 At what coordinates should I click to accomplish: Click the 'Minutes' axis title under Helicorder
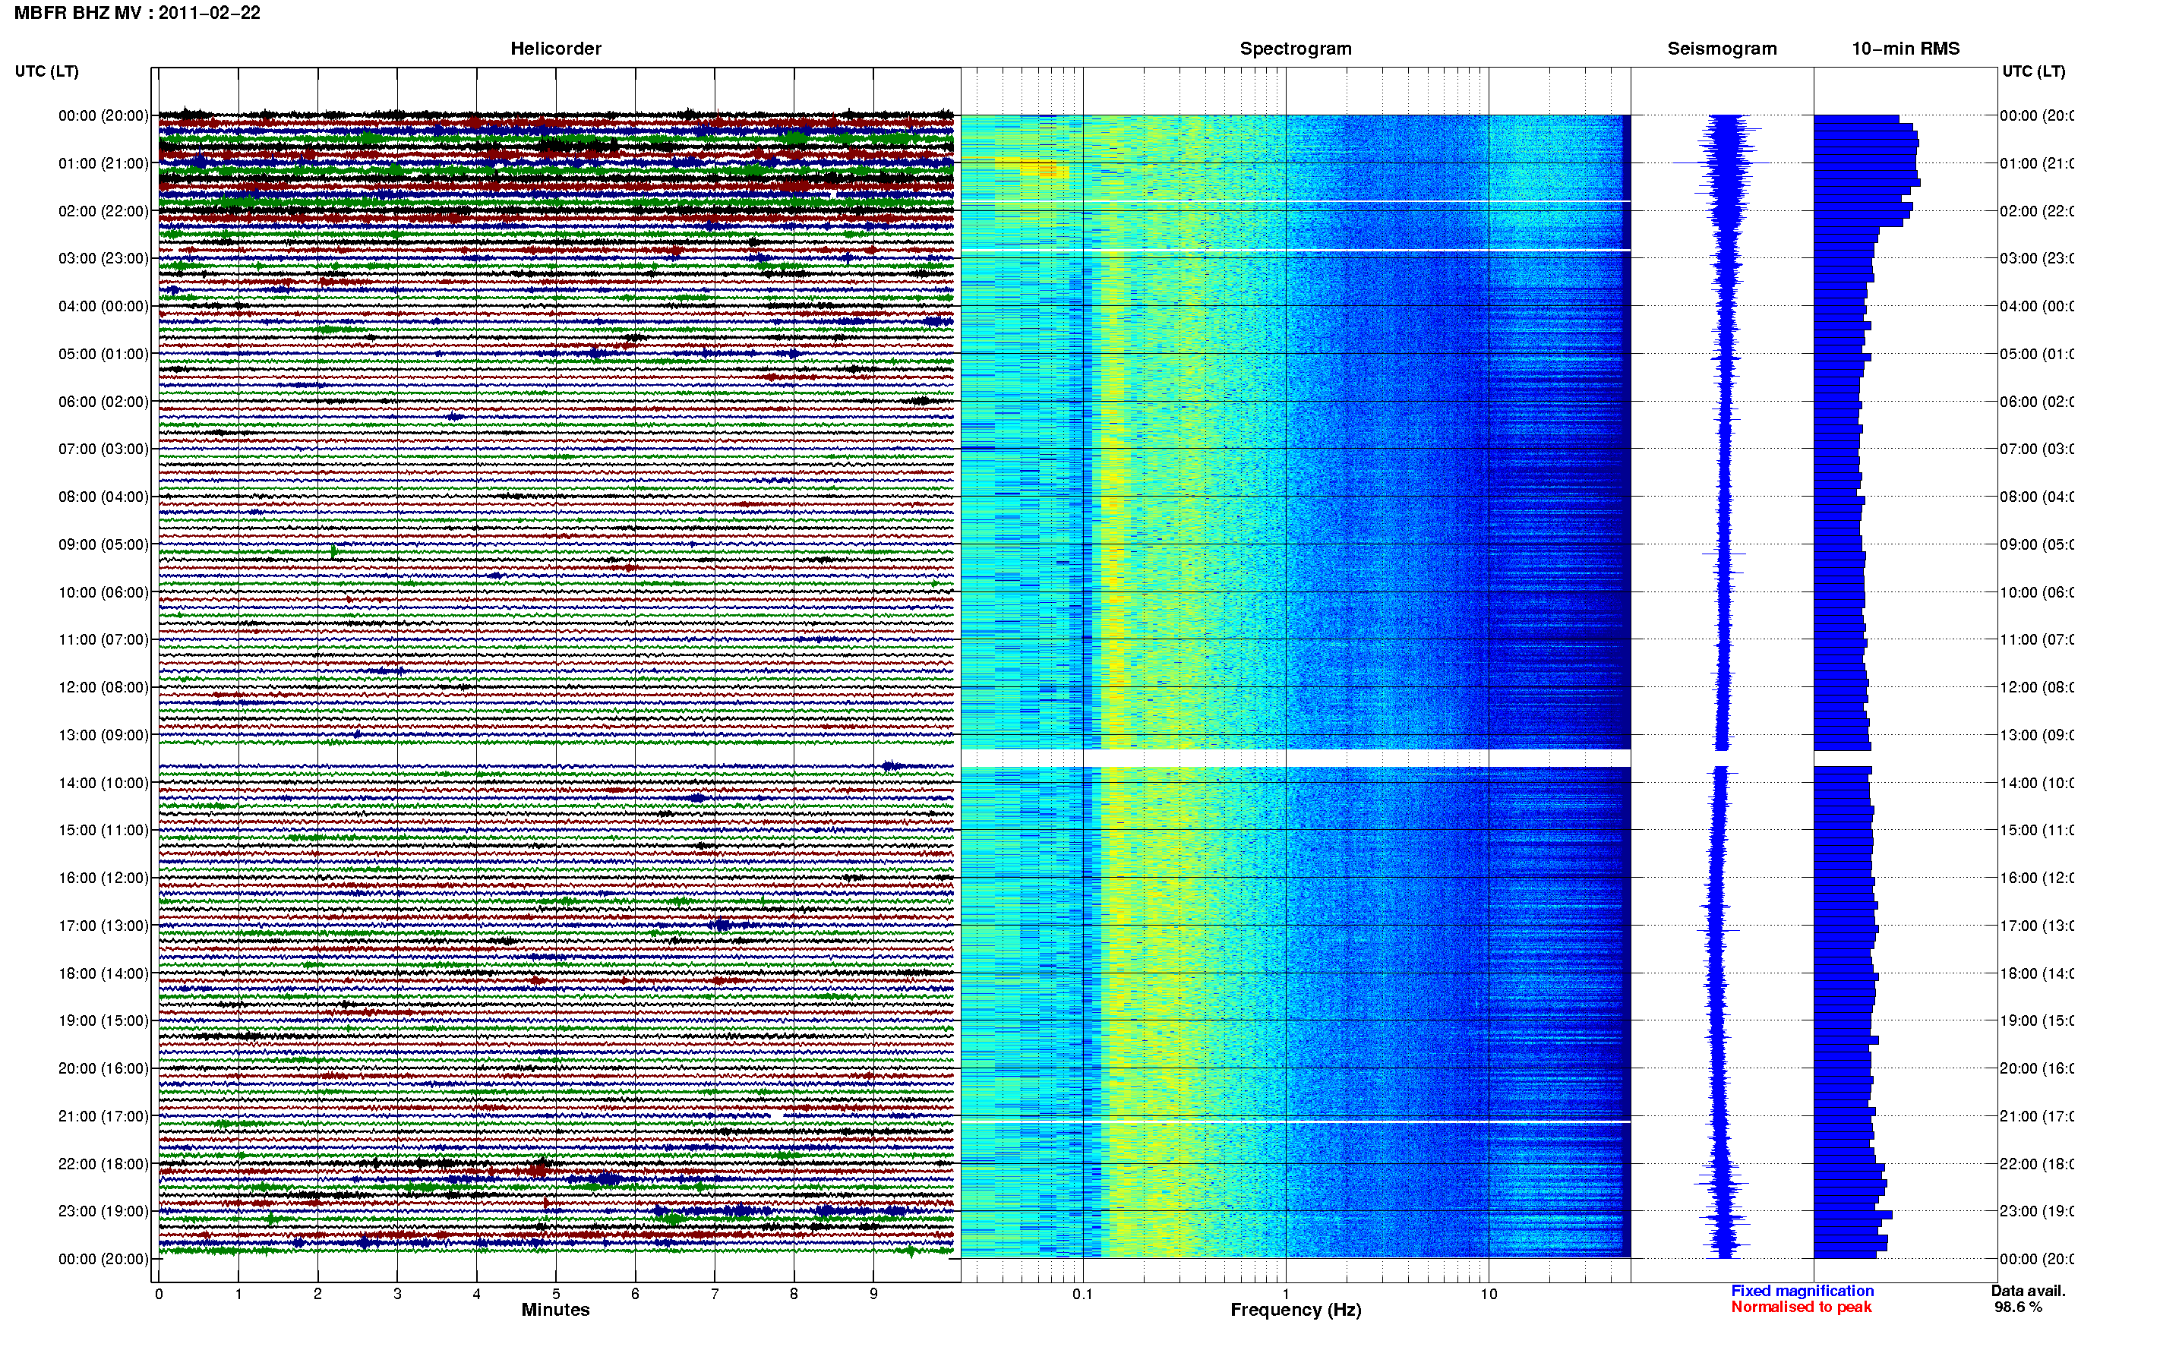(555, 1310)
